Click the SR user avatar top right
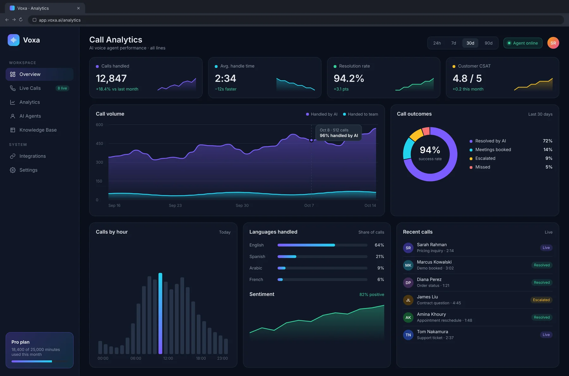569x376 pixels. coord(553,43)
